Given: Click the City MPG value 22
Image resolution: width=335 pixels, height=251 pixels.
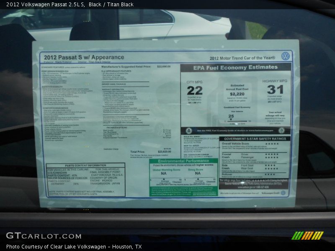Looking at the screenshot, I should (x=195, y=91).
